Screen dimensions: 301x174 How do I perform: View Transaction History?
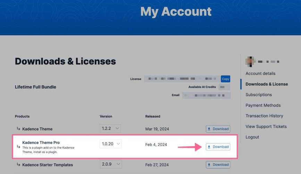click(x=264, y=116)
